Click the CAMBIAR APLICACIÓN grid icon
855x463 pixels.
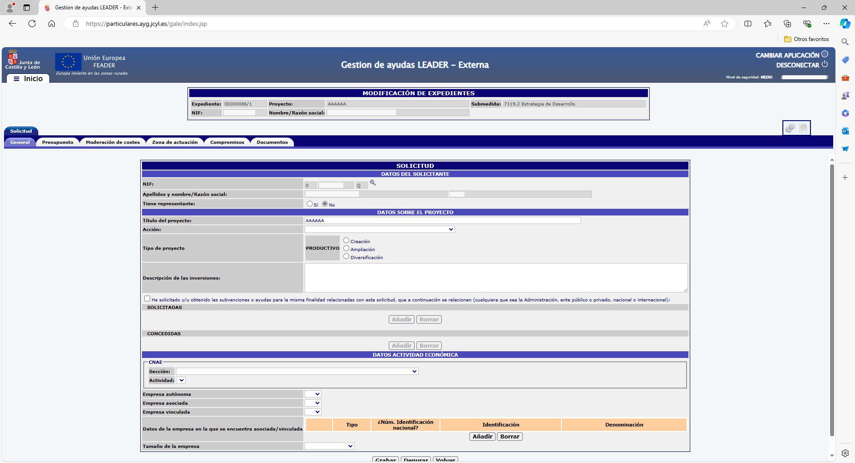coord(825,54)
